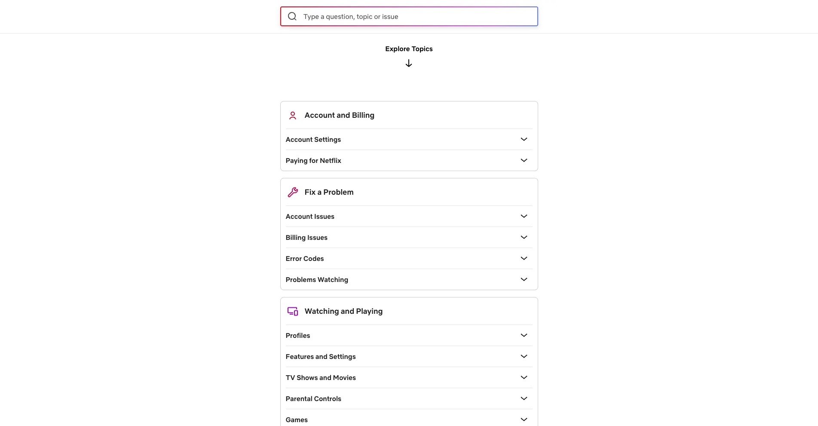The image size is (818, 426).
Task: Click the Watching and Playing devices icon
Action: coord(293,311)
